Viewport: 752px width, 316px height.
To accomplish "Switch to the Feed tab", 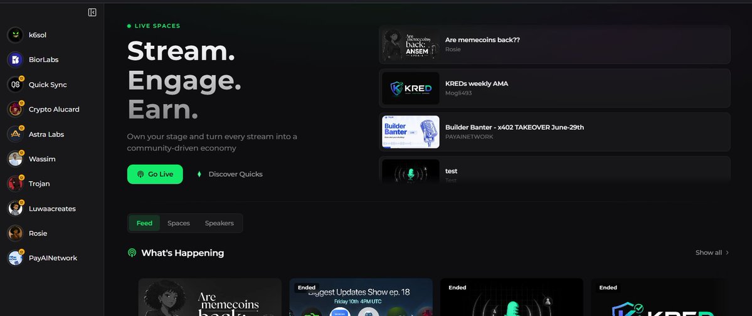I will [144, 223].
